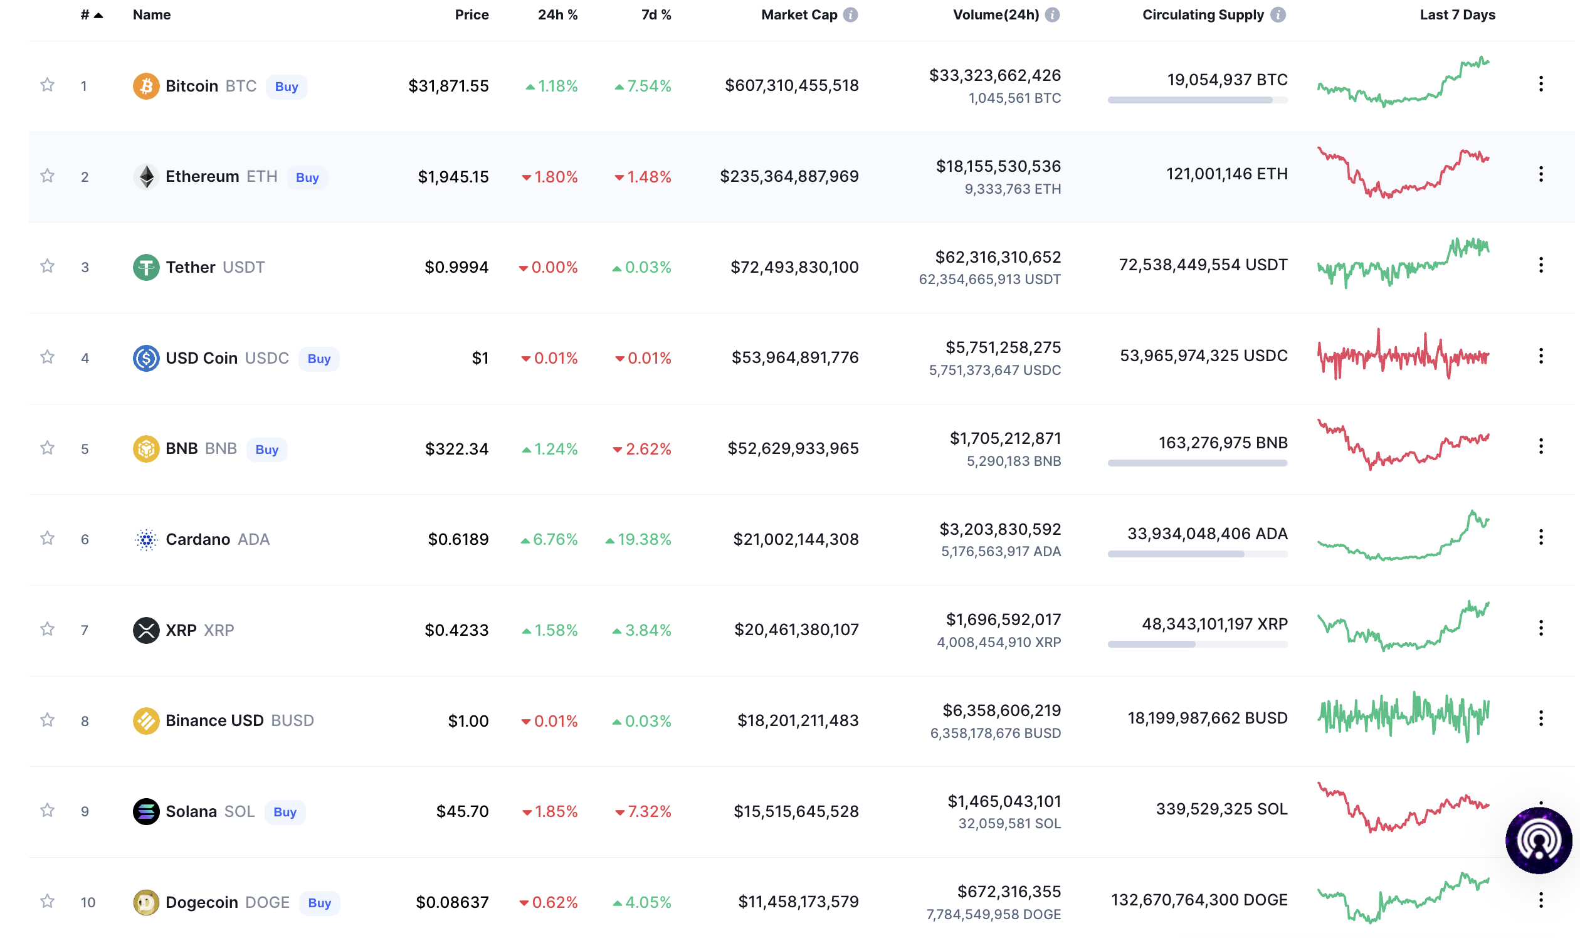The width and height of the screenshot is (1580, 938).
Task: Star Bitcoin to add to watchlist
Action: [x=48, y=85]
